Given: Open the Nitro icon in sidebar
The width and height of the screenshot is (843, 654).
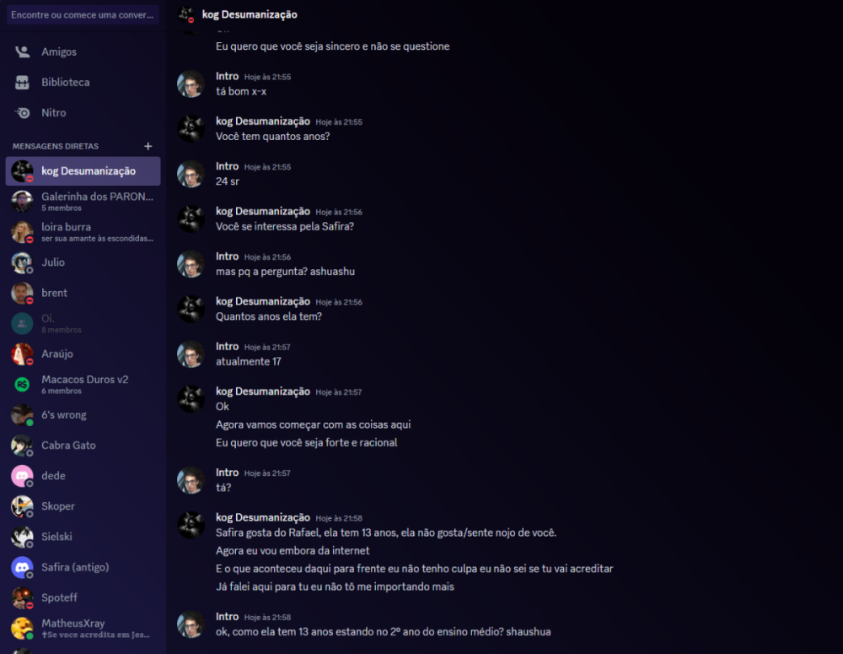Looking at the screenshot, I should click(x=22, y=113).
